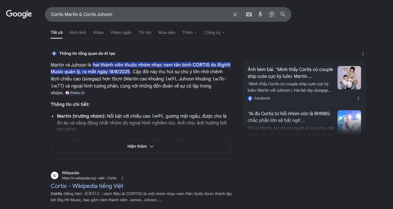This screenshot has height=209, width=393.
Task: Open the Facebook post about Cortis couple ship
Action: point(290,72)
